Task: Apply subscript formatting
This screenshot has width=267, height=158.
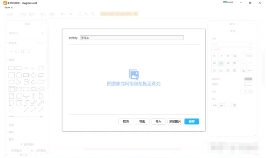Action: (x=243, y=63)
